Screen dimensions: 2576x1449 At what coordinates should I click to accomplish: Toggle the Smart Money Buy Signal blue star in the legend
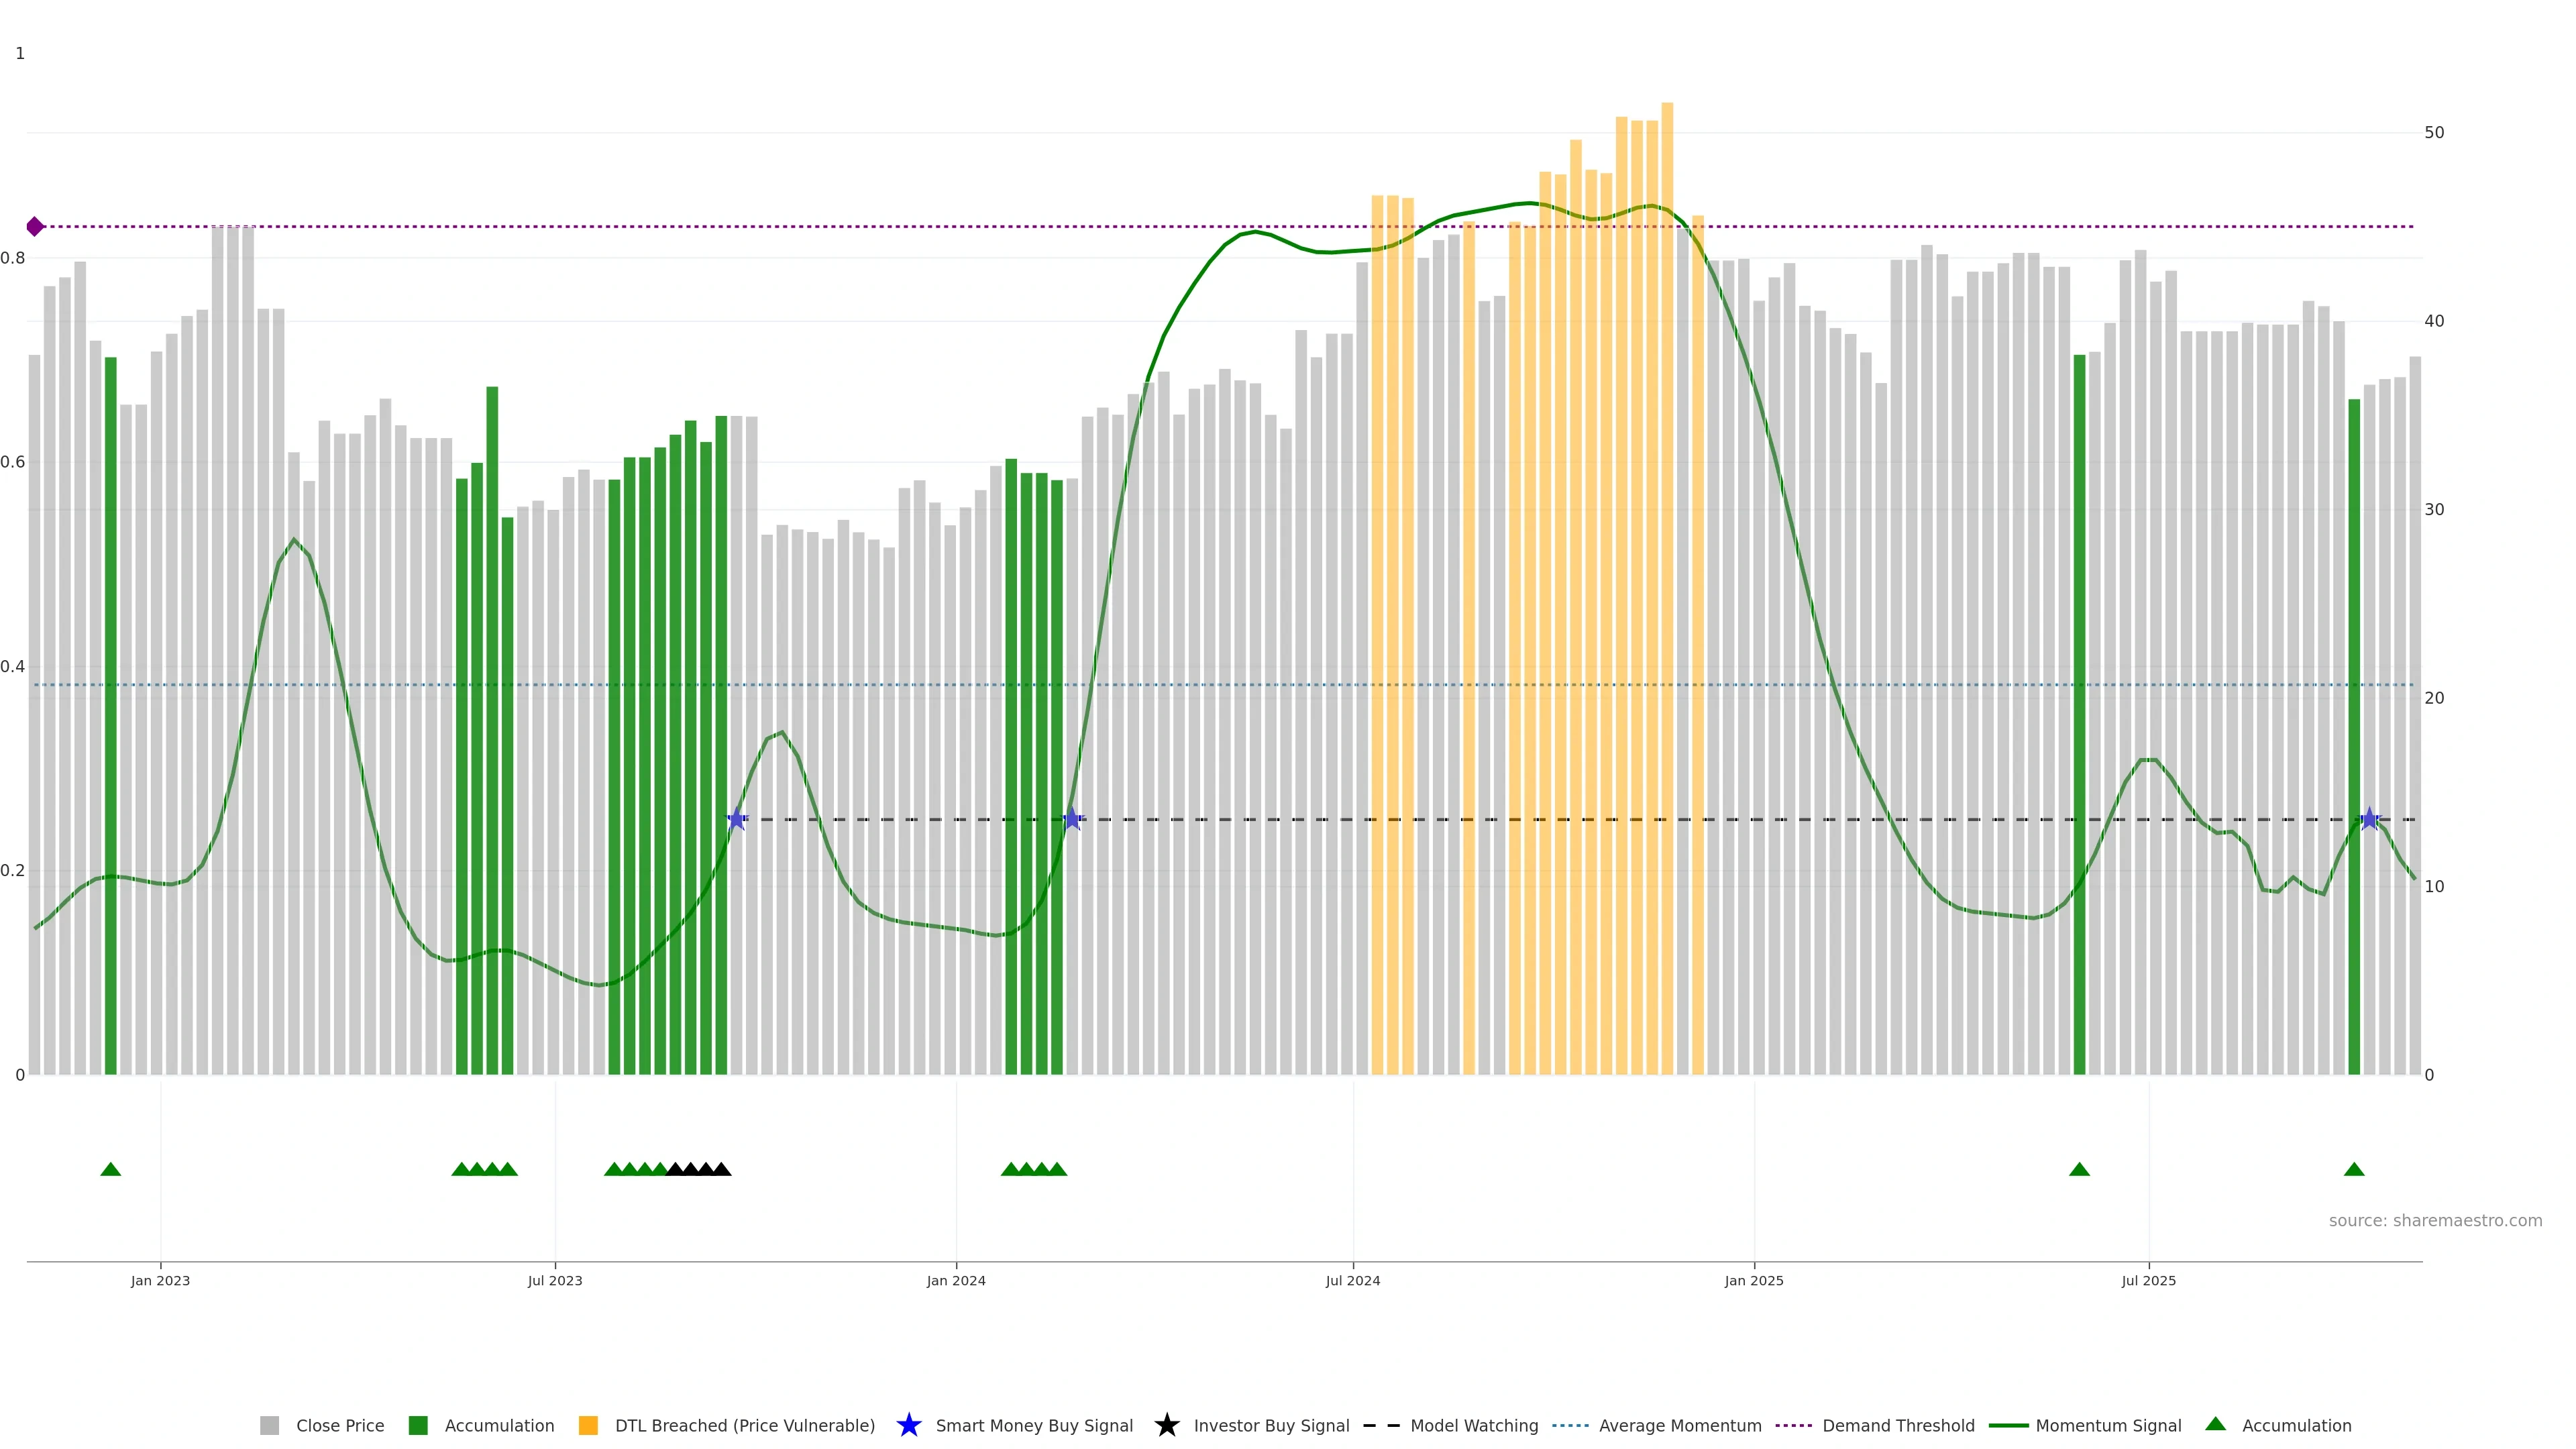908,1426
